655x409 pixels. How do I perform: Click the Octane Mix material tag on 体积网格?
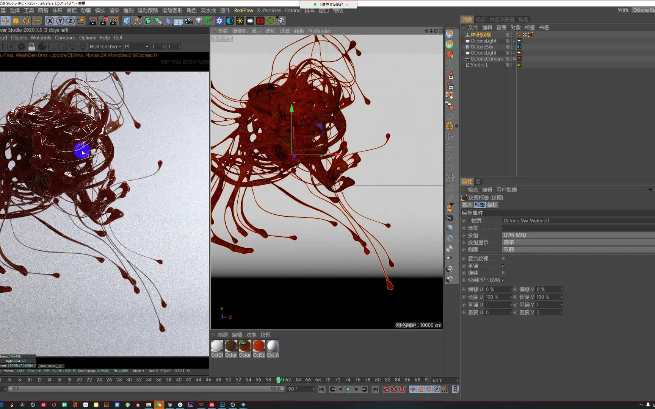coord(531,35)
